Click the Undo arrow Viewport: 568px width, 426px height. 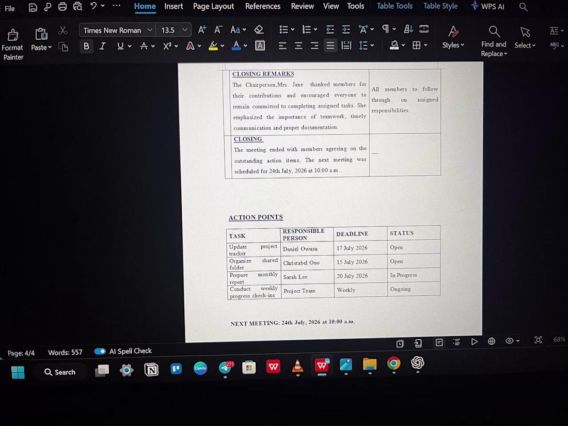tap(93, 6)
